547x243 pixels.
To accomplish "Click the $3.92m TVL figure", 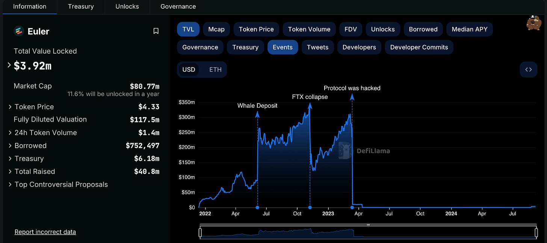I will (x=33, y=66).
